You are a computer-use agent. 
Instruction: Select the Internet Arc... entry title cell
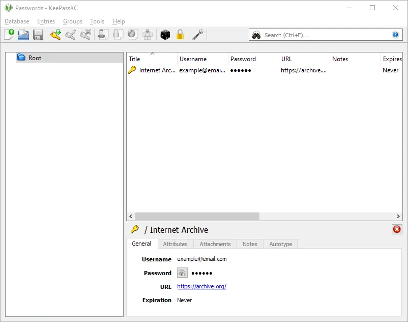tap(152, 70)
